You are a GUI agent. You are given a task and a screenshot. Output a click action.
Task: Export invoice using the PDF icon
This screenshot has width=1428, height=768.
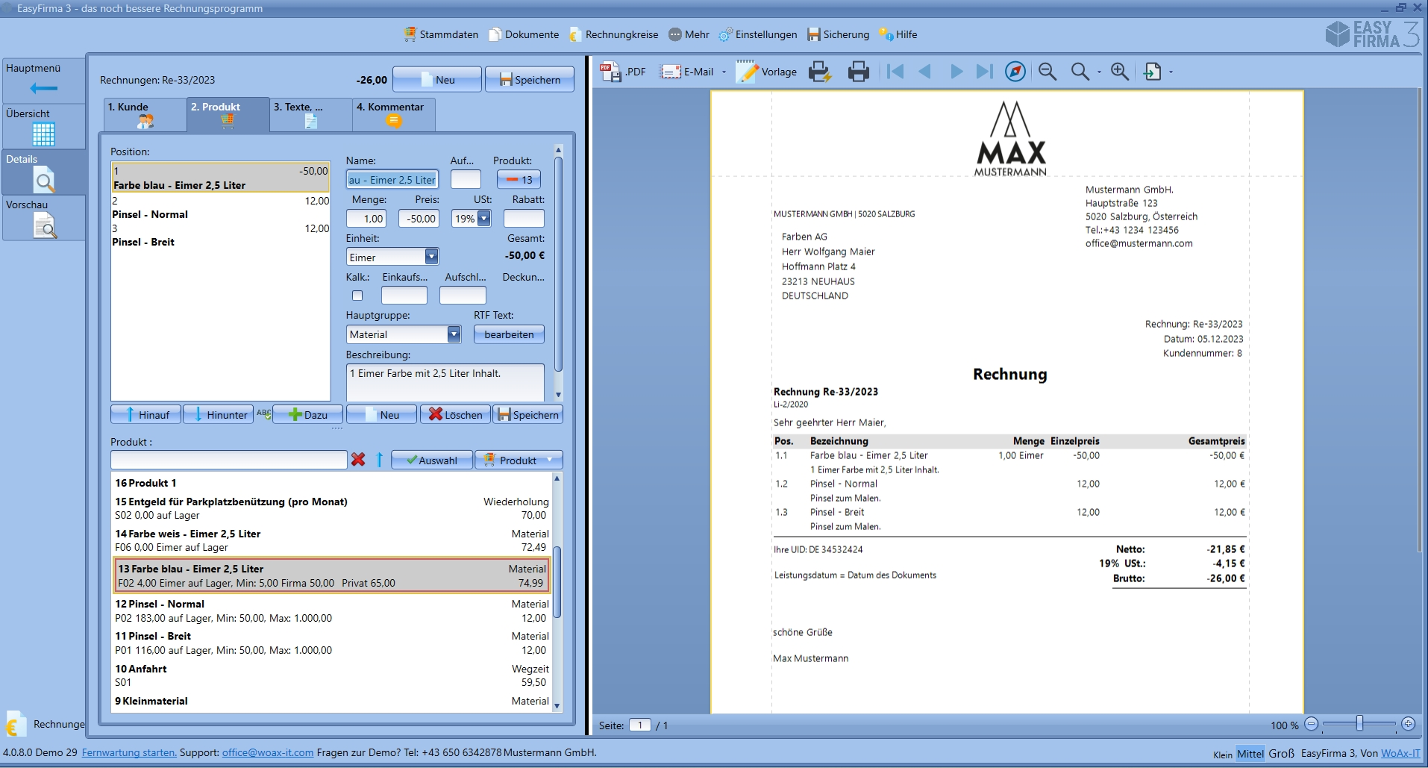click(x=624, y=72)
